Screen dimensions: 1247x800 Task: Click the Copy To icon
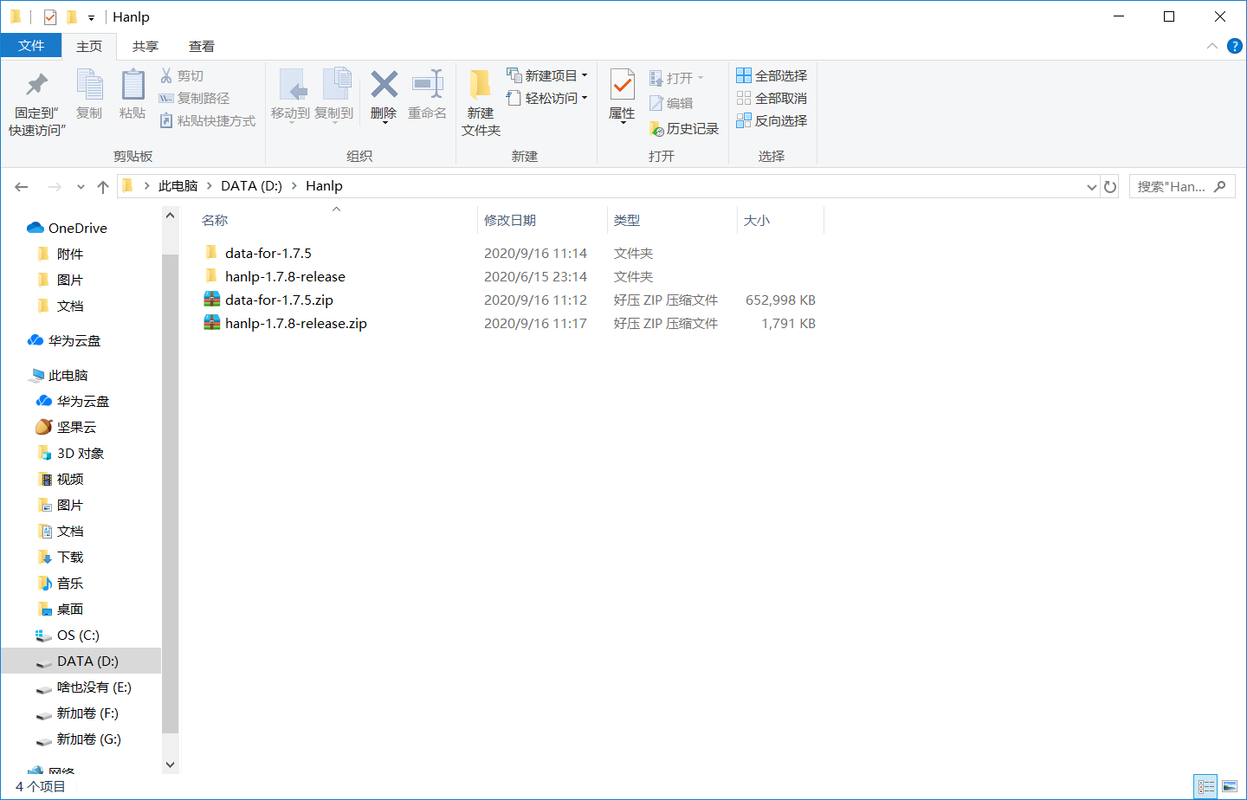(x=336, y=84)
